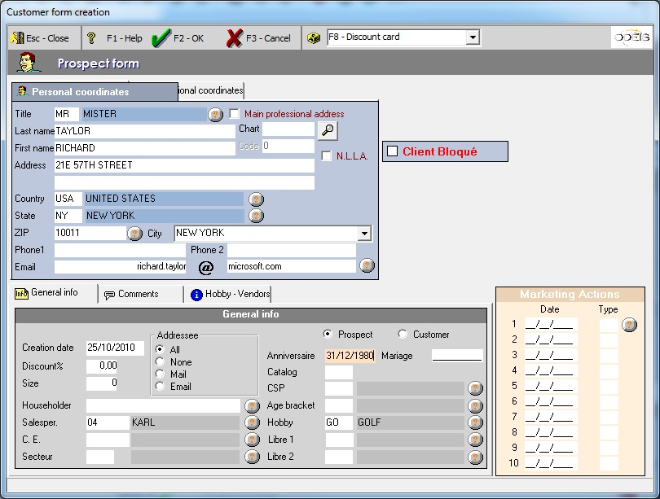660x499 pixels.
Task: Open the Salesperson lookup button next to KARL
Action: [x=252, y=422]
